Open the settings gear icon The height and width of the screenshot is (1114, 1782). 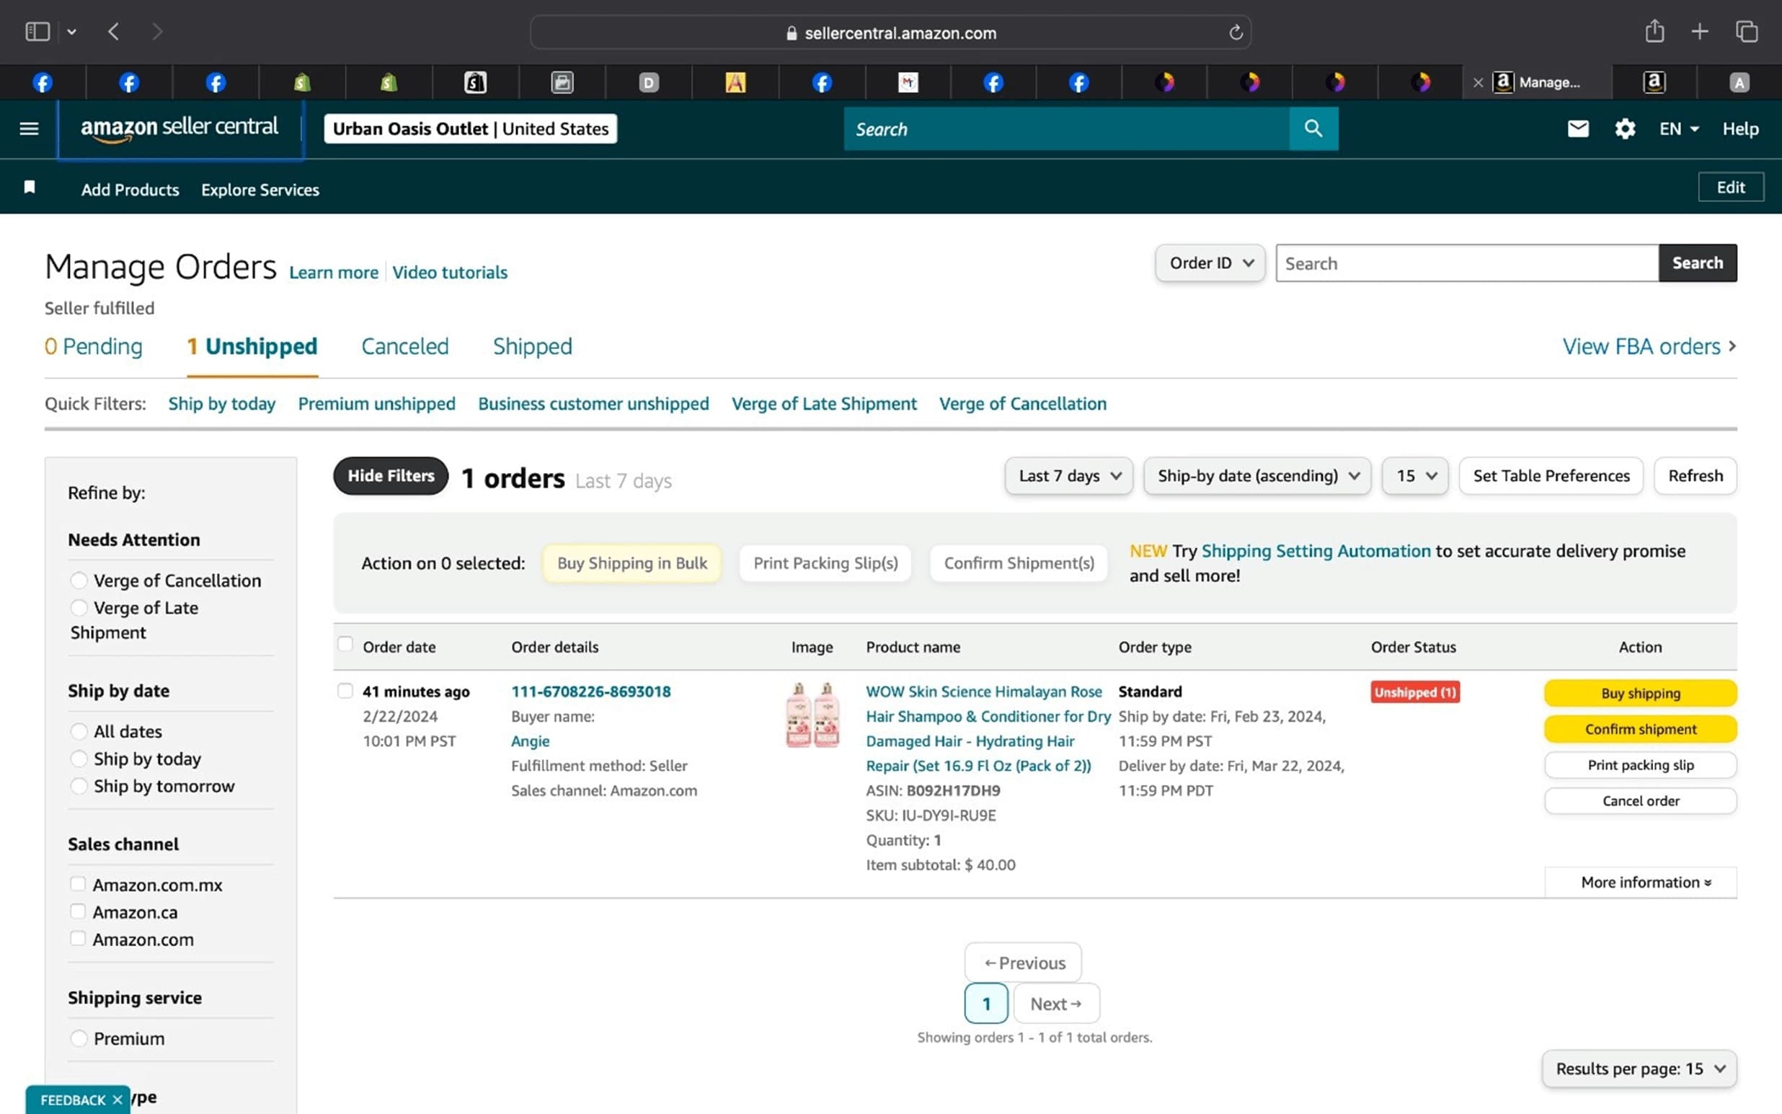1624,129
